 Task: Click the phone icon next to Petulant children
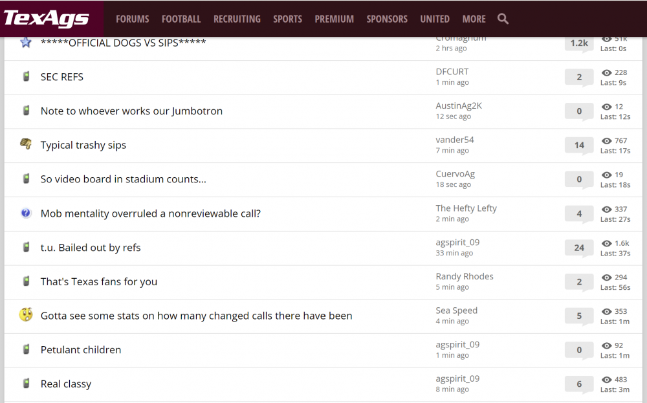click(25, 349)
